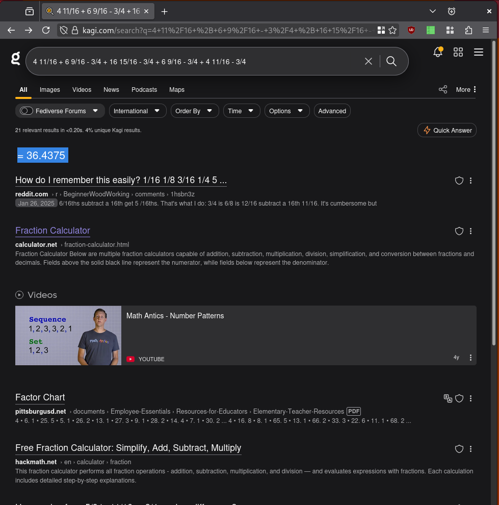Click the Math Antics video thumbnail
The image size is (499, 505).
pyautogui.click(x=68, y=335)
